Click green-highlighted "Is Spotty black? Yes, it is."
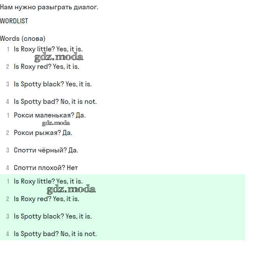The height and width of the screenshot is (254, 264). pyautogui.click(x=53, y=216)
